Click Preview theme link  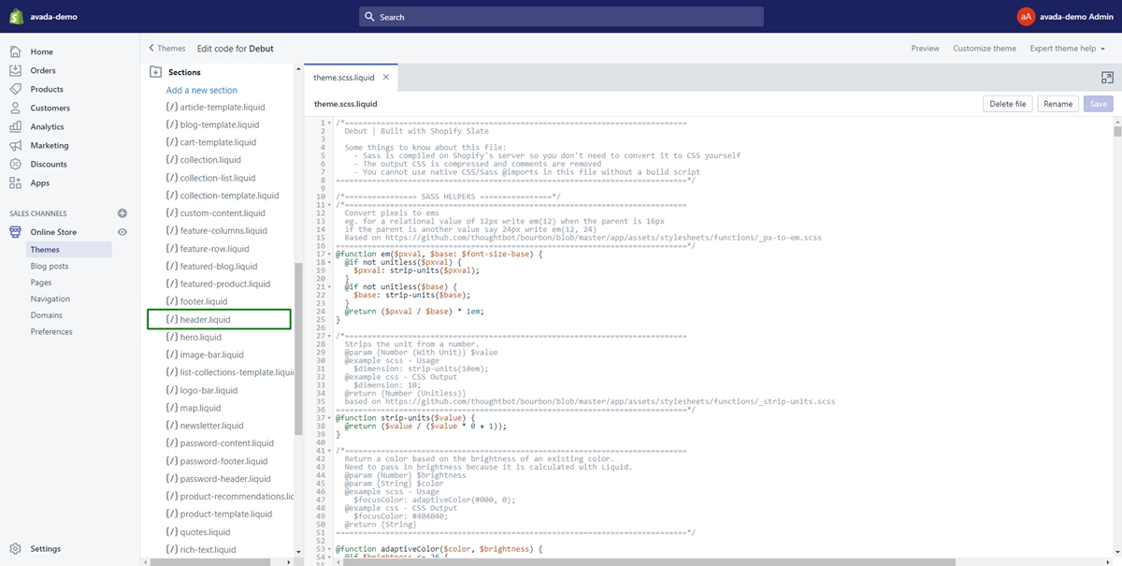(x=925, y=48)
